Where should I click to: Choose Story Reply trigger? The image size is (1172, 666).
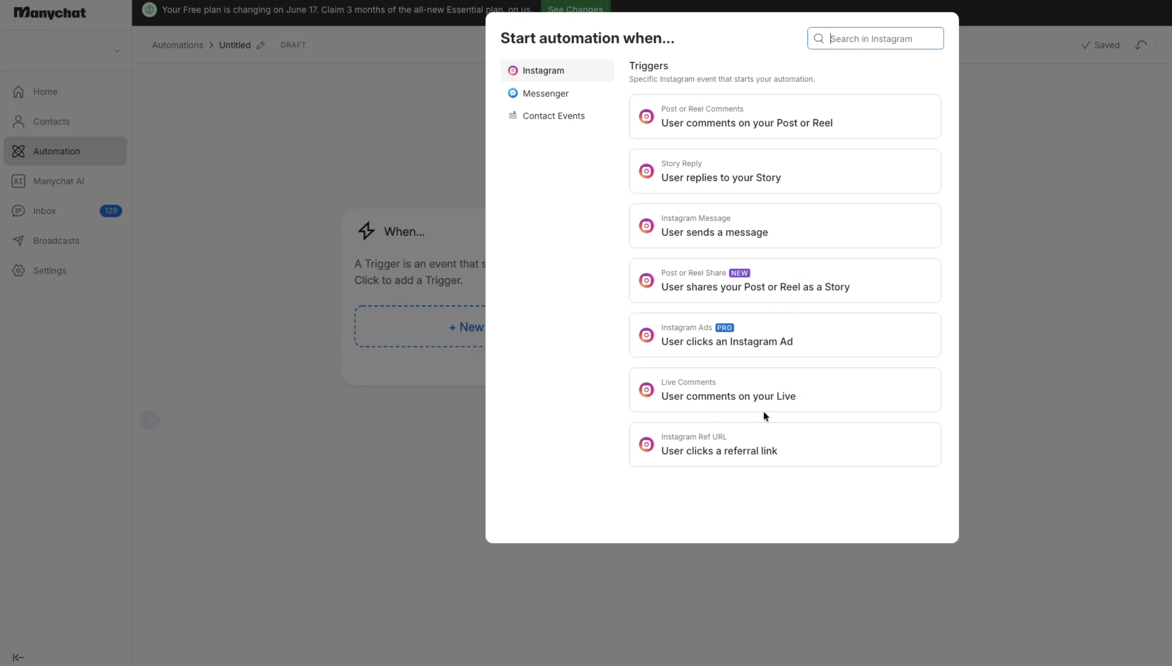pos(785,171)
